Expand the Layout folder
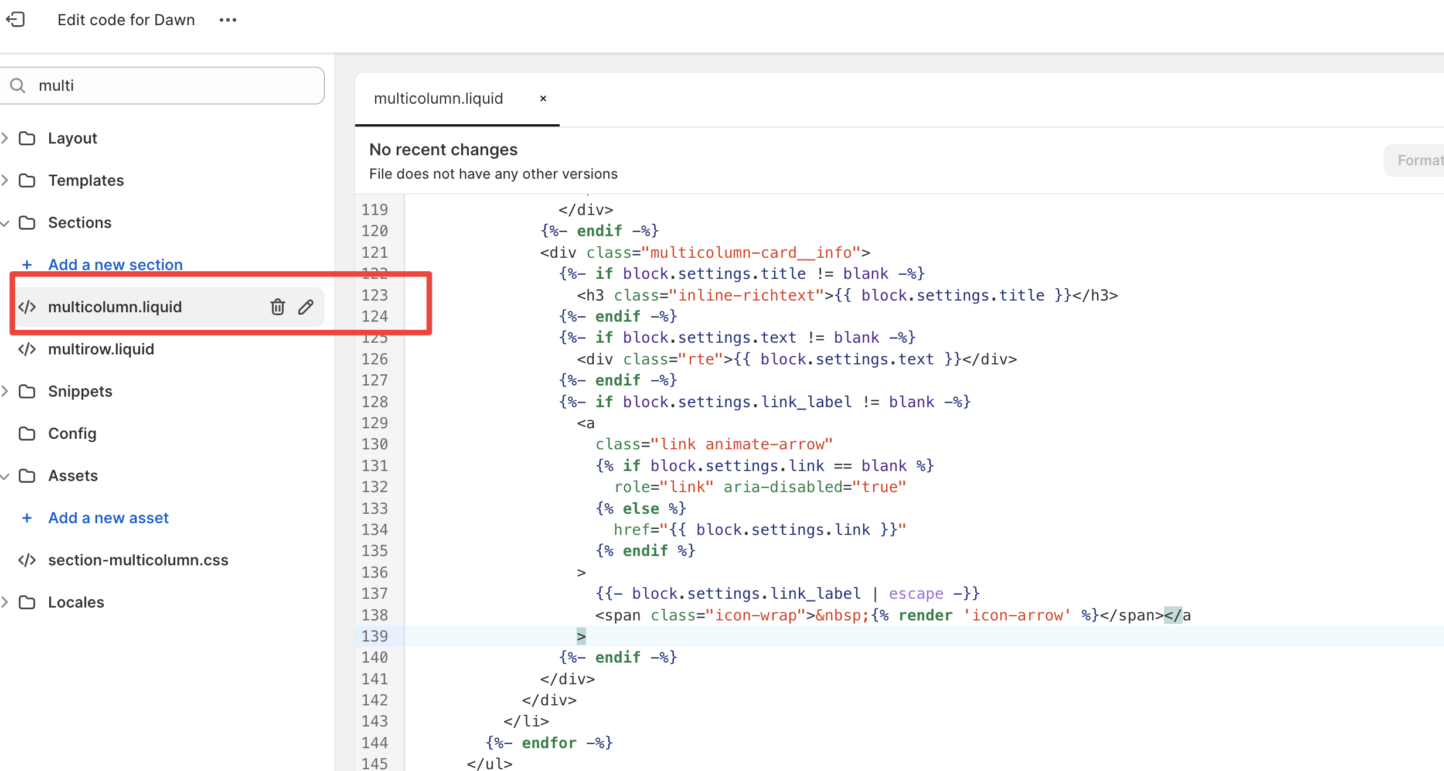This screenshot has width=1444, height=771. point(5,138)
